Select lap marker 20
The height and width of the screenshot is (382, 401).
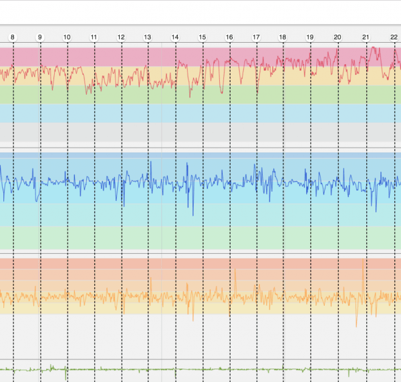pos(337,37)
